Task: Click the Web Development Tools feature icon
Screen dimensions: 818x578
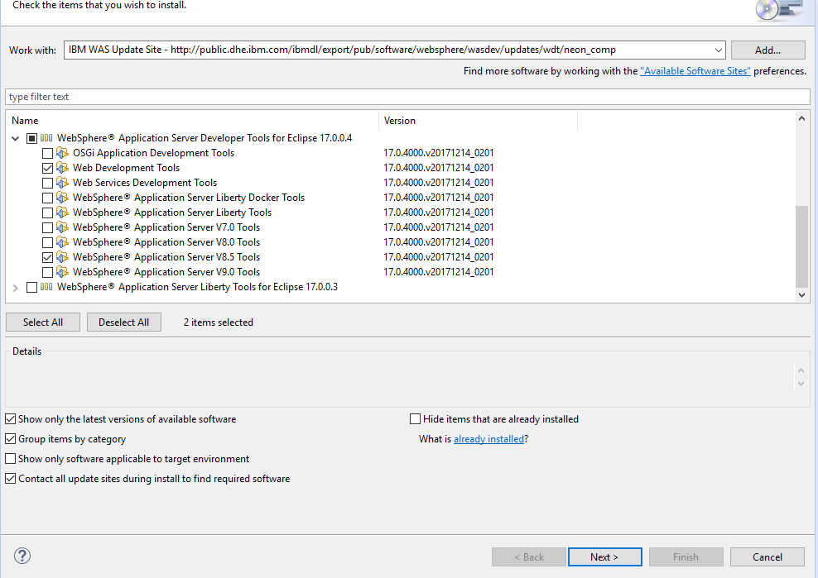Action: point(63,168)
